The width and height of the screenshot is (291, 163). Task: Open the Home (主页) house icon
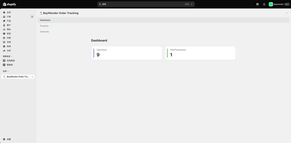(x=4, y=12)
